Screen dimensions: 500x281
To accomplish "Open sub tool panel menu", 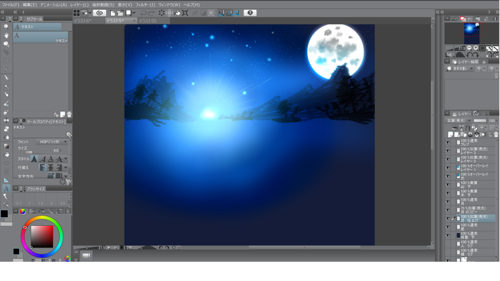I will [x=15, y=19].
